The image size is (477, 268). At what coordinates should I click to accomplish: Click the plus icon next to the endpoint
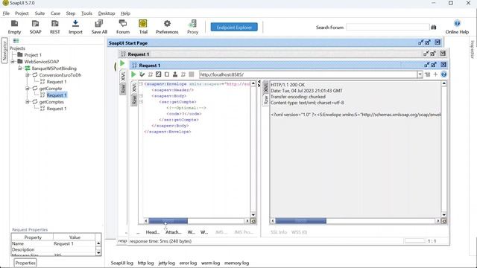pos(435,74)
